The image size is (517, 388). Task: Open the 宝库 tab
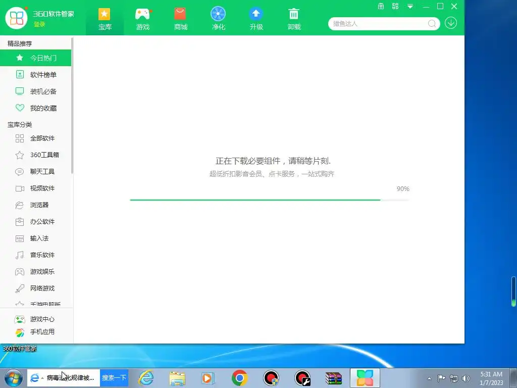click(x=105, y=19)
